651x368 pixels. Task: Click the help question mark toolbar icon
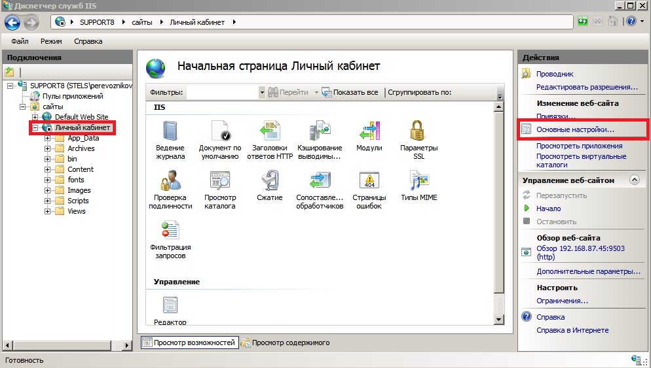pyautogui.click(x=631, y=21)
